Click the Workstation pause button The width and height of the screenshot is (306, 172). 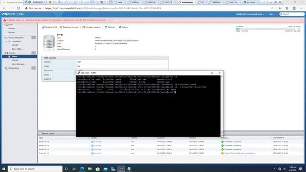coord(50,2)
